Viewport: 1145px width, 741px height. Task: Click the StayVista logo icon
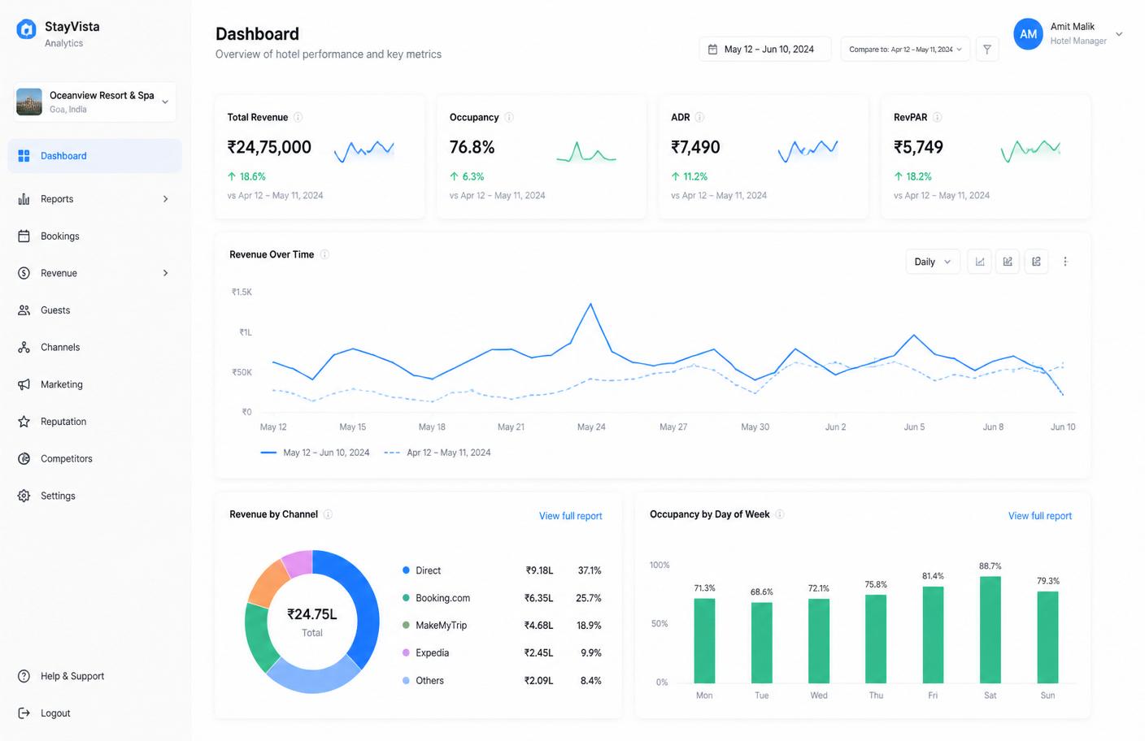click(26, 30)
